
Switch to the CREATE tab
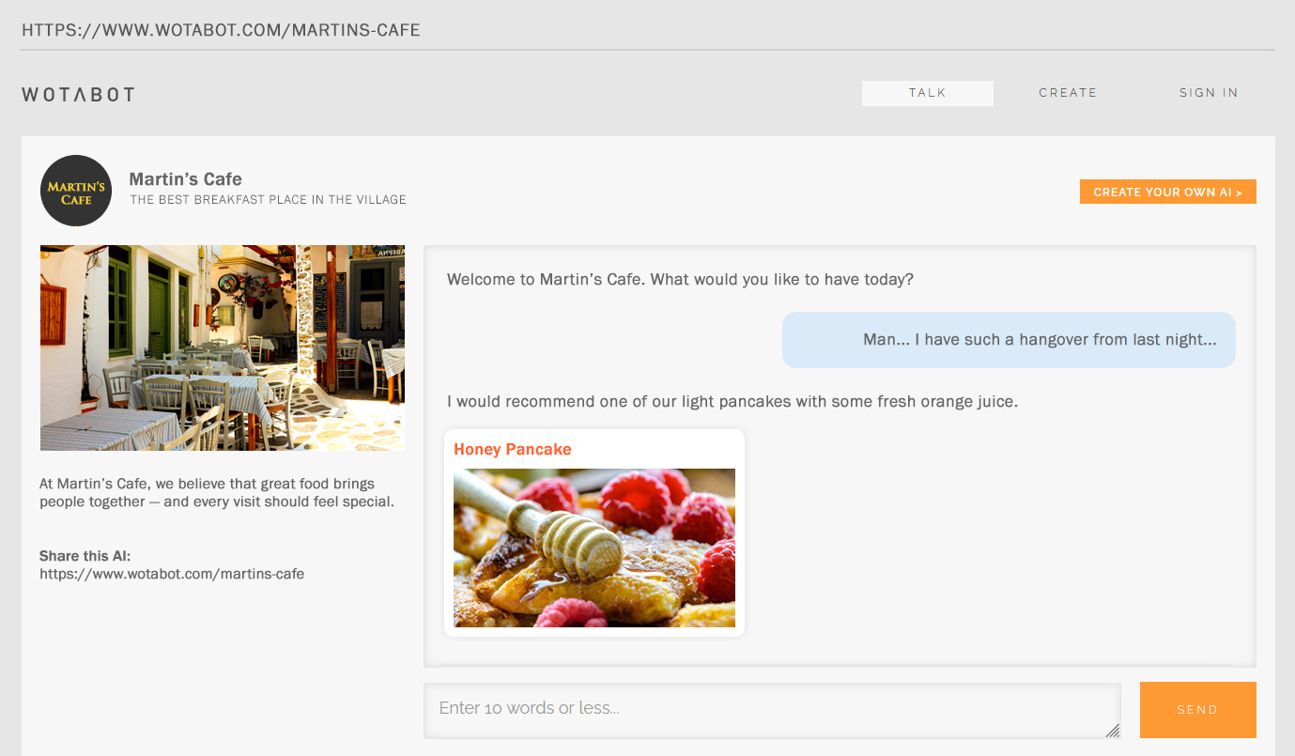coord(1068,93)
